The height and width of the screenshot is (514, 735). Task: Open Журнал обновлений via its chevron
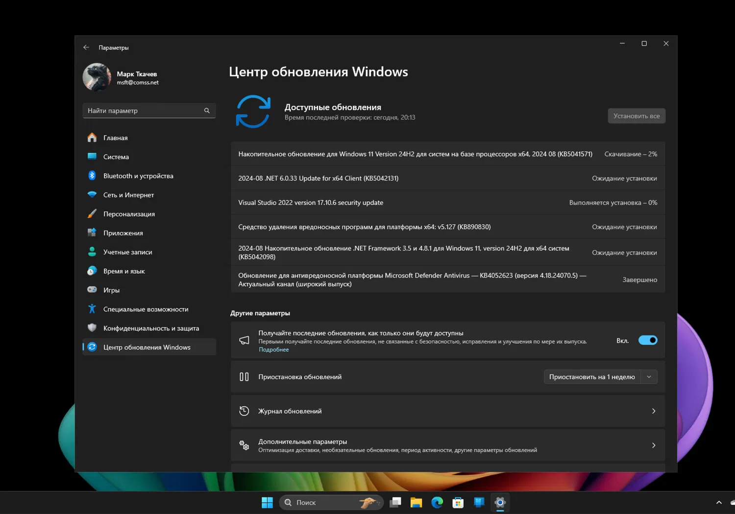click(654, 411)
